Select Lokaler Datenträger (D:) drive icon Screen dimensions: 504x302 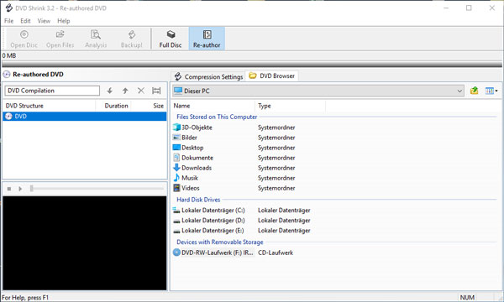(176, 221)
